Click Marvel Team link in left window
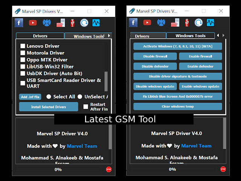Screen dimensions: 241x181 click(82, 146)
